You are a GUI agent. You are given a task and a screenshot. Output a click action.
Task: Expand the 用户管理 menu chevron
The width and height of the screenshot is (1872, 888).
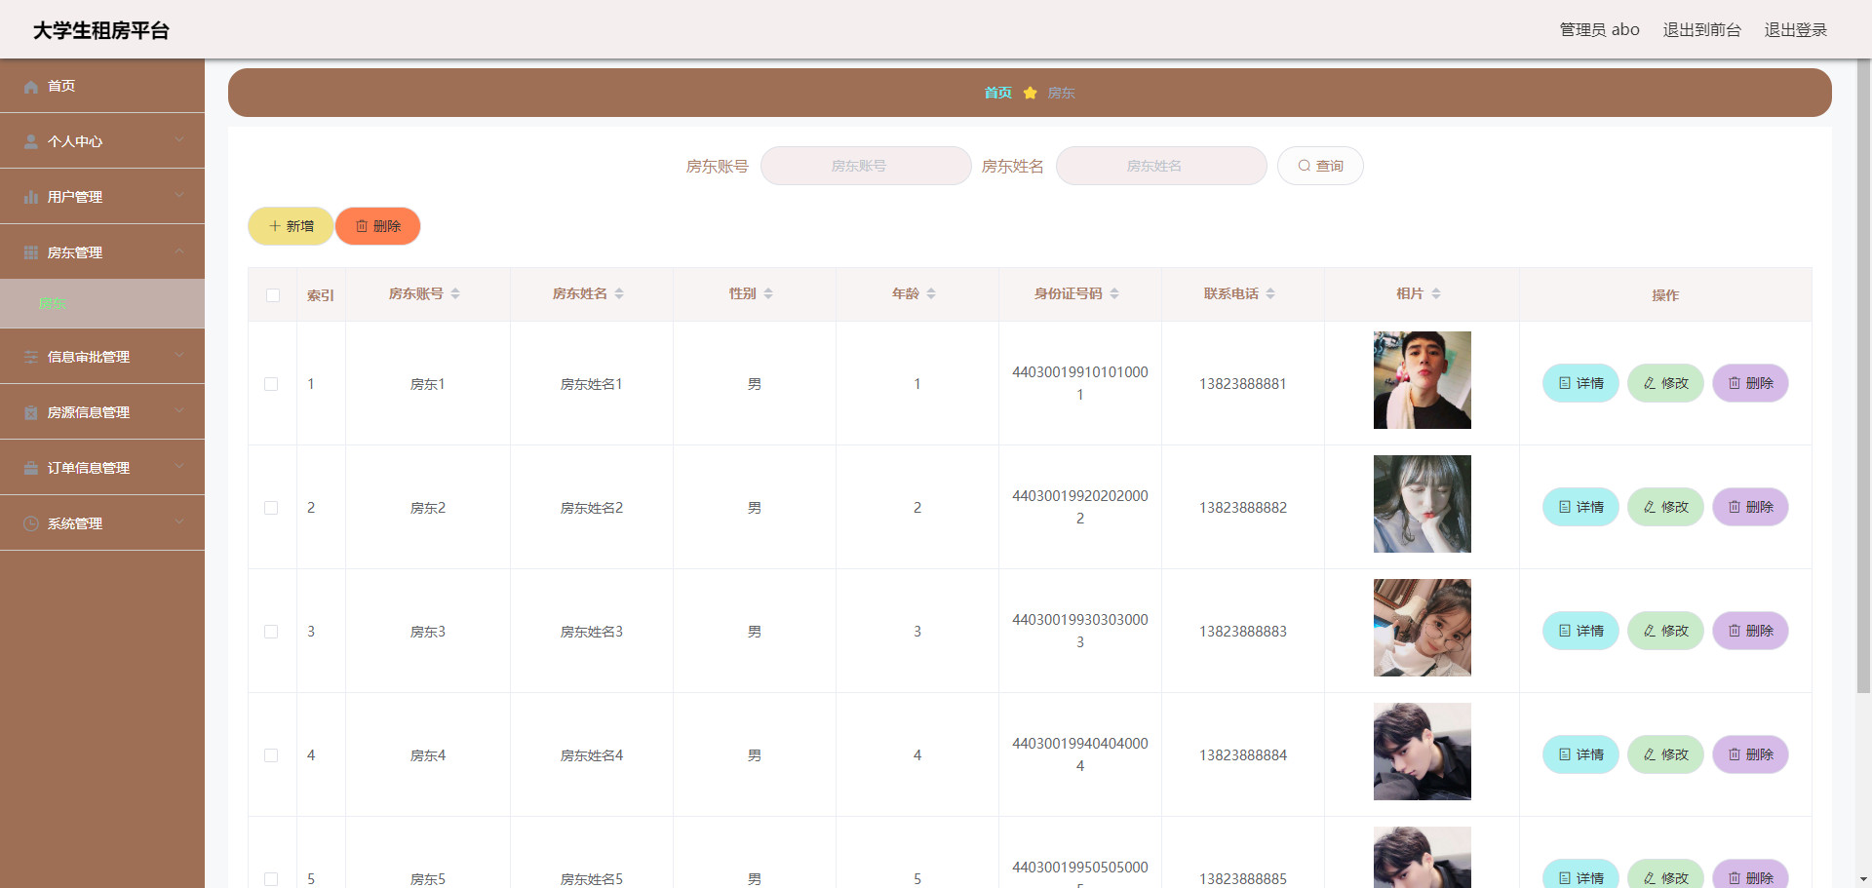tap(179, 196)
